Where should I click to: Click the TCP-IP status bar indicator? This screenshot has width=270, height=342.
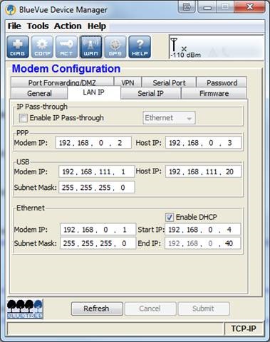[x=244, y=328]
